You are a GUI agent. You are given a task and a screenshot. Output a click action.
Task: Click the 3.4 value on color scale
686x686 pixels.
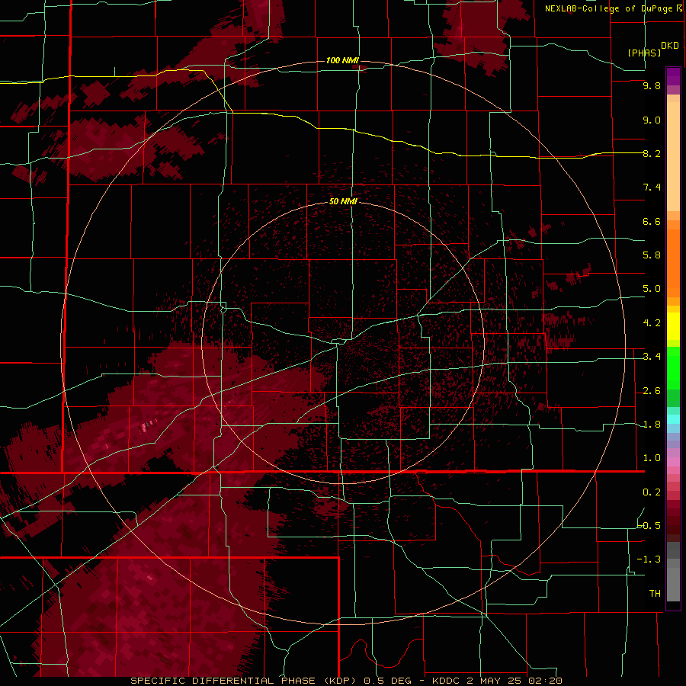click(x=652, y=357)
